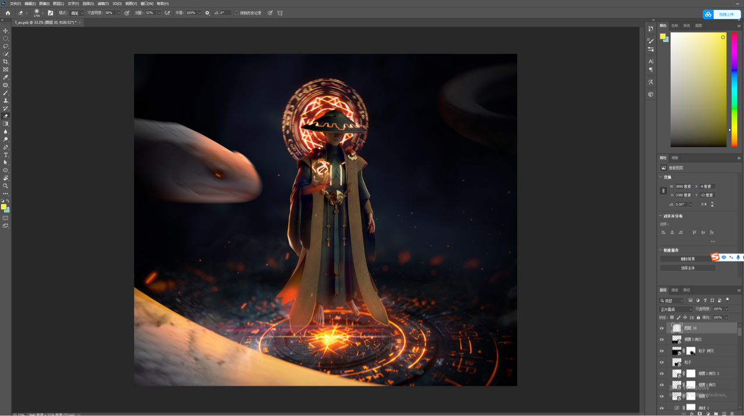Select the Hand tool
744x416 pixels.
[x=6, y=178]
